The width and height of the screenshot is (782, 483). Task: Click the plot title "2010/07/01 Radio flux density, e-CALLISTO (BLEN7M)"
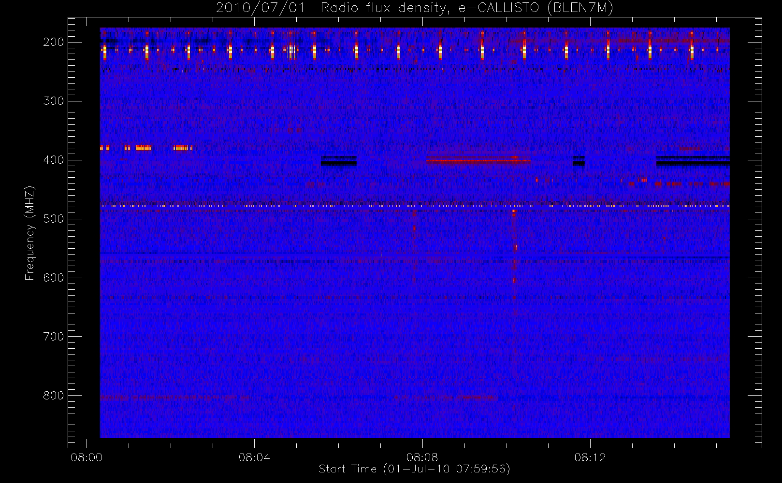[x=415, y=8]
